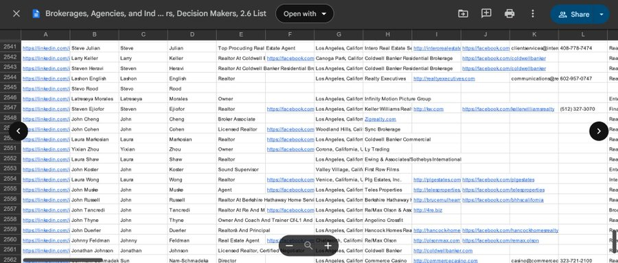Viewport: 618px width, 263px height.
Task: Click the 'Latreseya Morales' name cell
Action: (x=94, y=99)
